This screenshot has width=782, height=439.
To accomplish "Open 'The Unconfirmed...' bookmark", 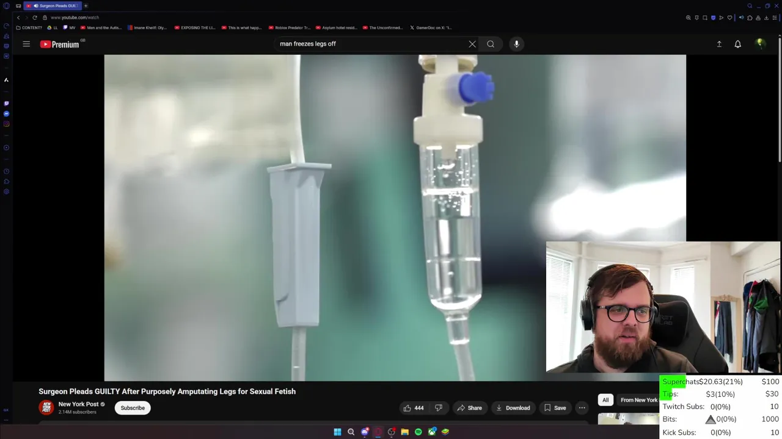I will pyautogui.click(x=383, y=27).
